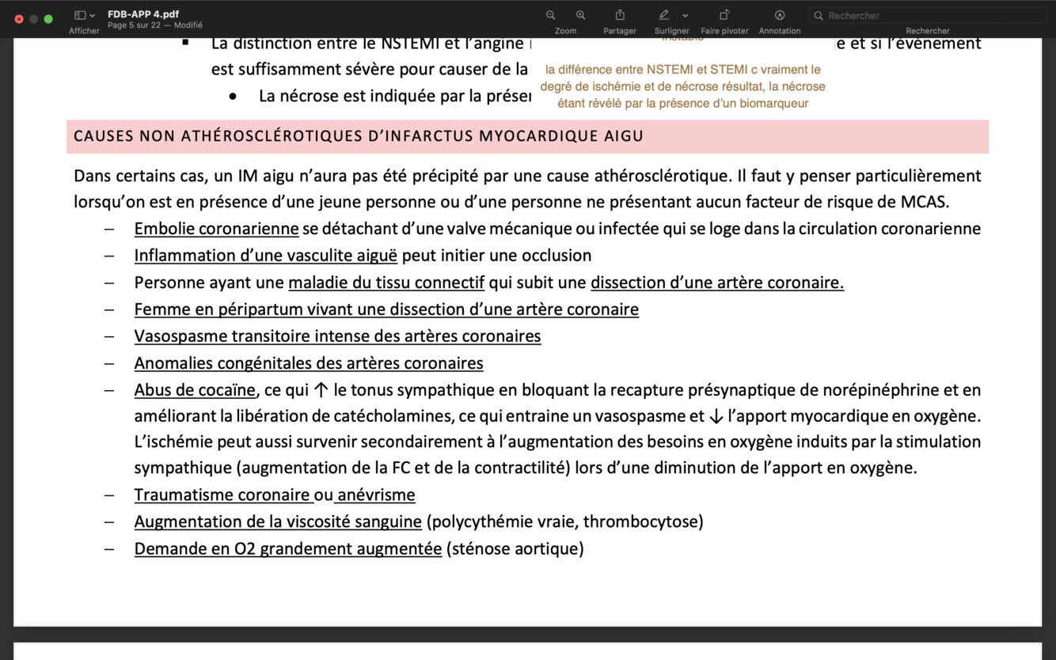Click 'Augmentation de la viscosité sanguine' text
Viewport: 1056px width, 660px height.
coord(278,522)
